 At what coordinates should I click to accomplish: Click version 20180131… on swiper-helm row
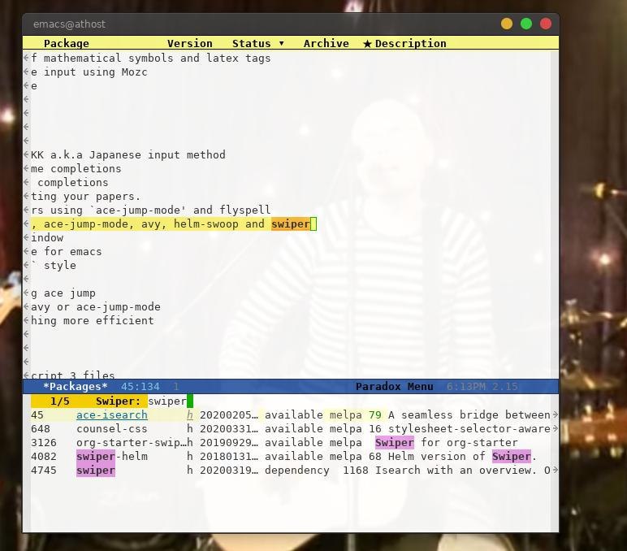[x=229, y=456]
